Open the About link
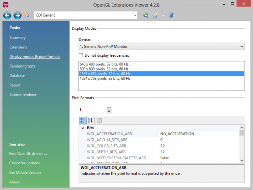Image resolution: width=253 pixels, height=190 pixels. [16, 182]
